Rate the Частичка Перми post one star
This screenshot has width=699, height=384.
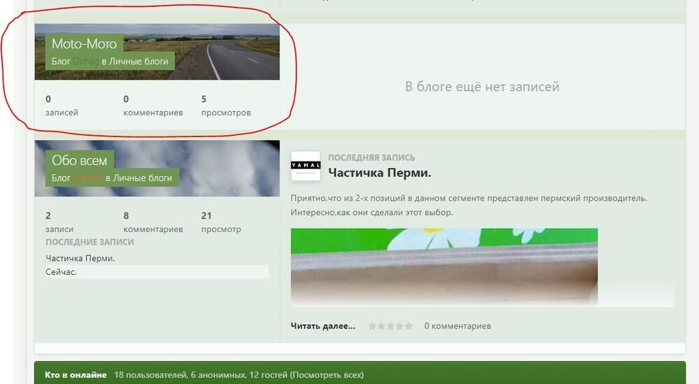(373, 326)
